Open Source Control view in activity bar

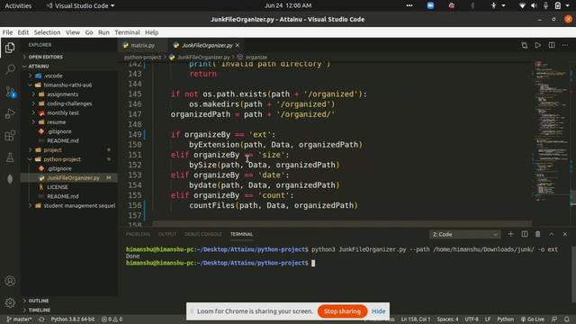point(10,92)
